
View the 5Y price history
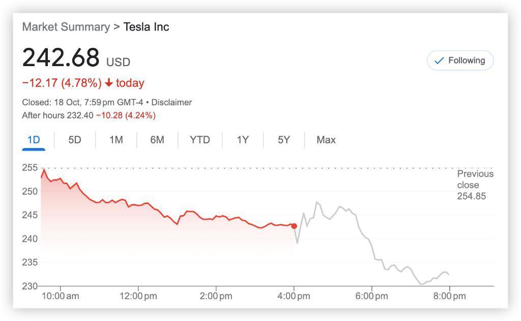pyautogui.click(x=284, y=140)
